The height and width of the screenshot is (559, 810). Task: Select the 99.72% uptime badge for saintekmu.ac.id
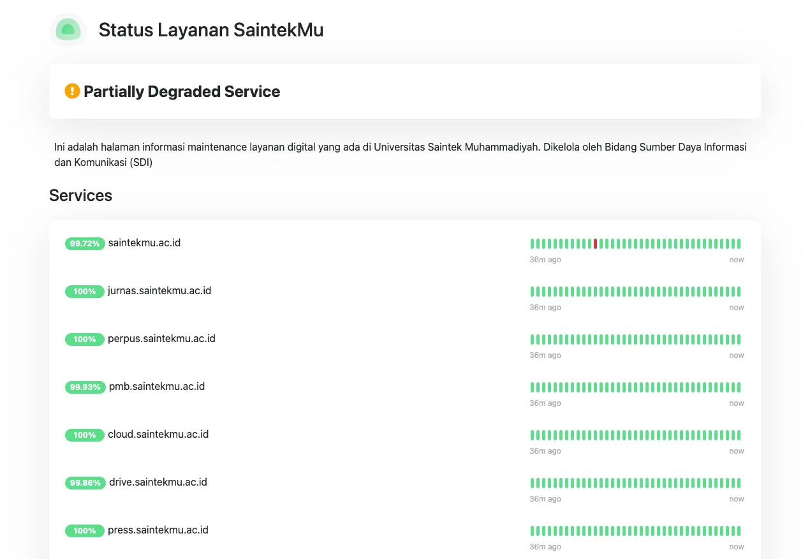tap(85, 243)
